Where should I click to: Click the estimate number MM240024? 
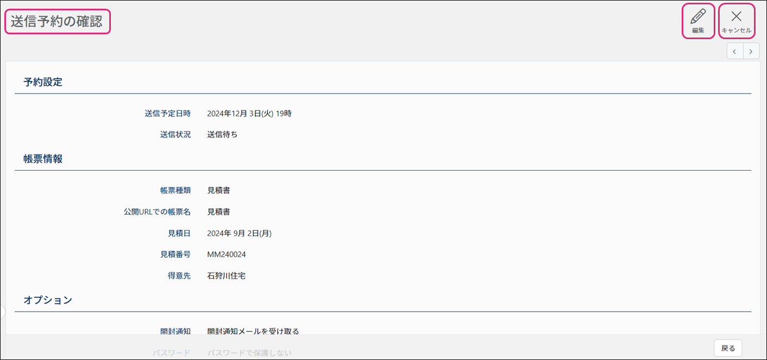tap(227, 255)
